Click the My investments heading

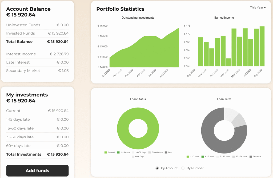(27, 95)
